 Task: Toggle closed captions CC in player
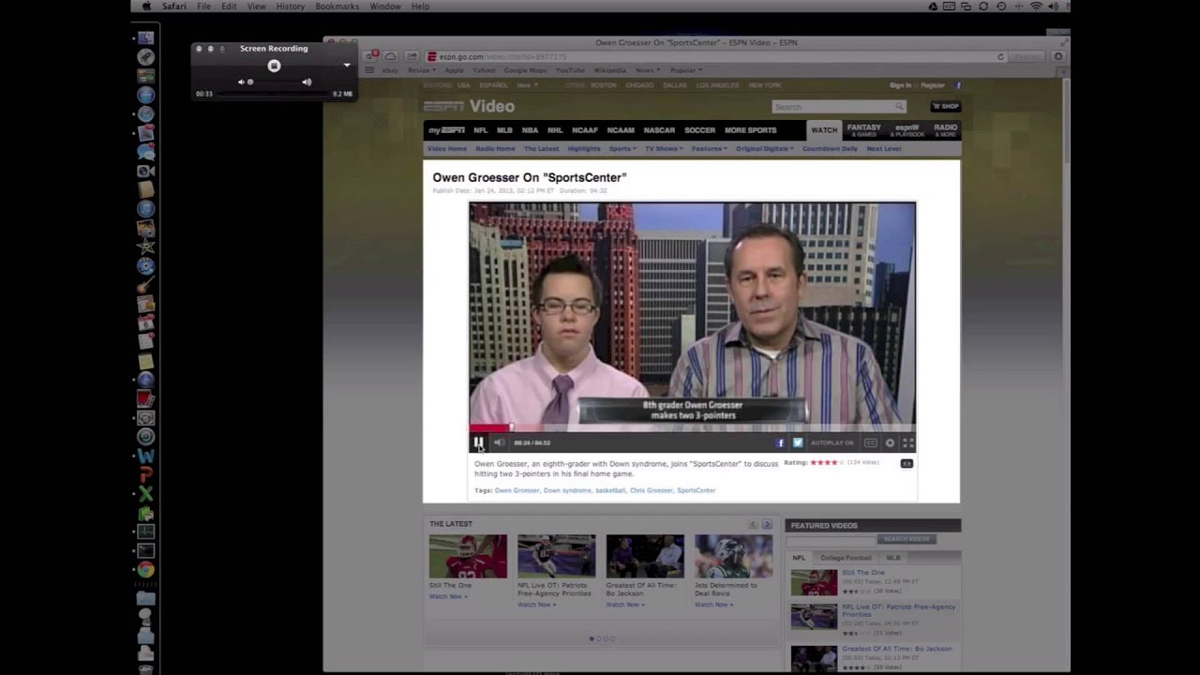(870, 442)
